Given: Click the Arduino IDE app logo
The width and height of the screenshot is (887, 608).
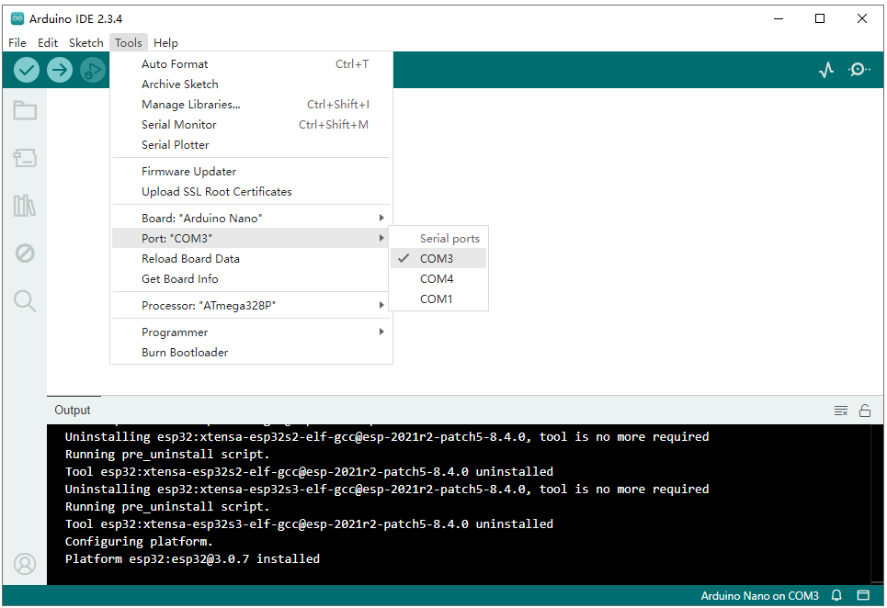Looking at the screenshot, I should point(17,18).
